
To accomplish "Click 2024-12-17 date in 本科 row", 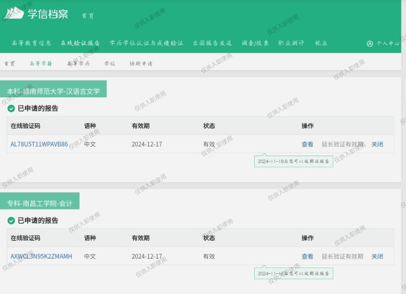I will 147,144.
